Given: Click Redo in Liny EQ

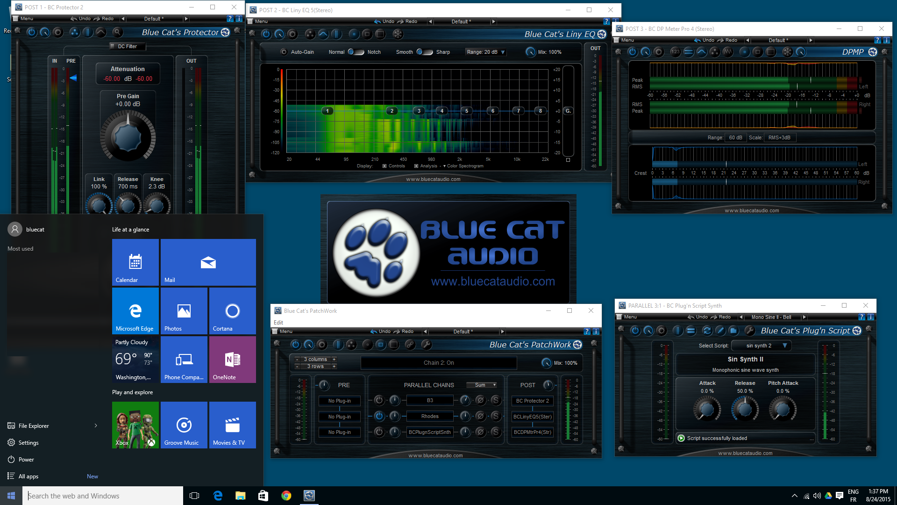Looking at the screenshot, I should point(406,22).
